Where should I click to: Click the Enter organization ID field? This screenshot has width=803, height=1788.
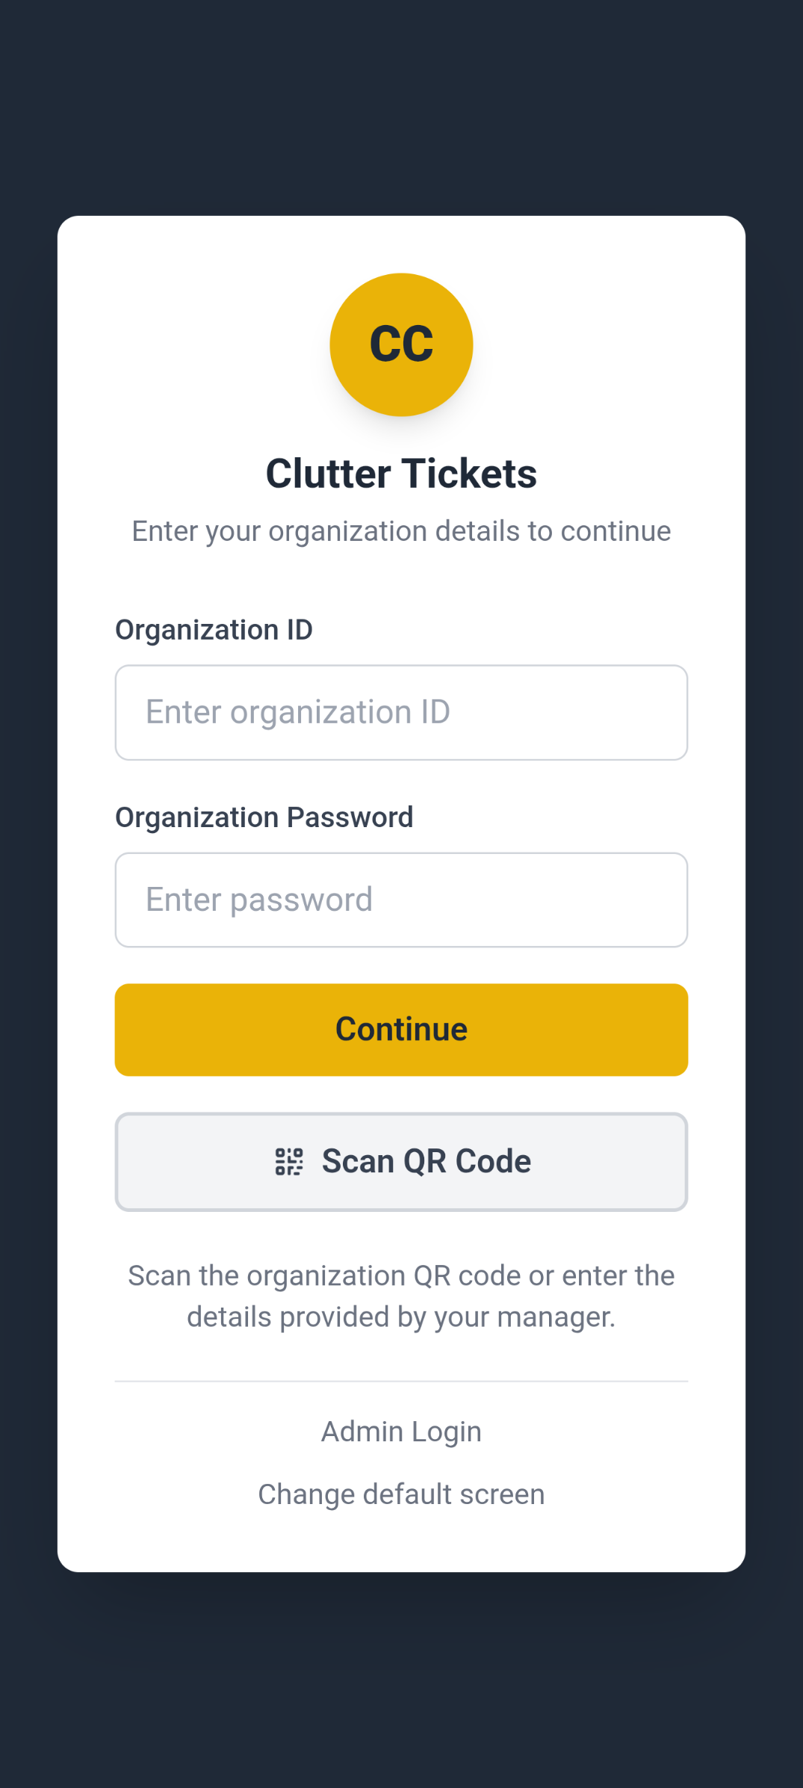[x=401, y=712]
